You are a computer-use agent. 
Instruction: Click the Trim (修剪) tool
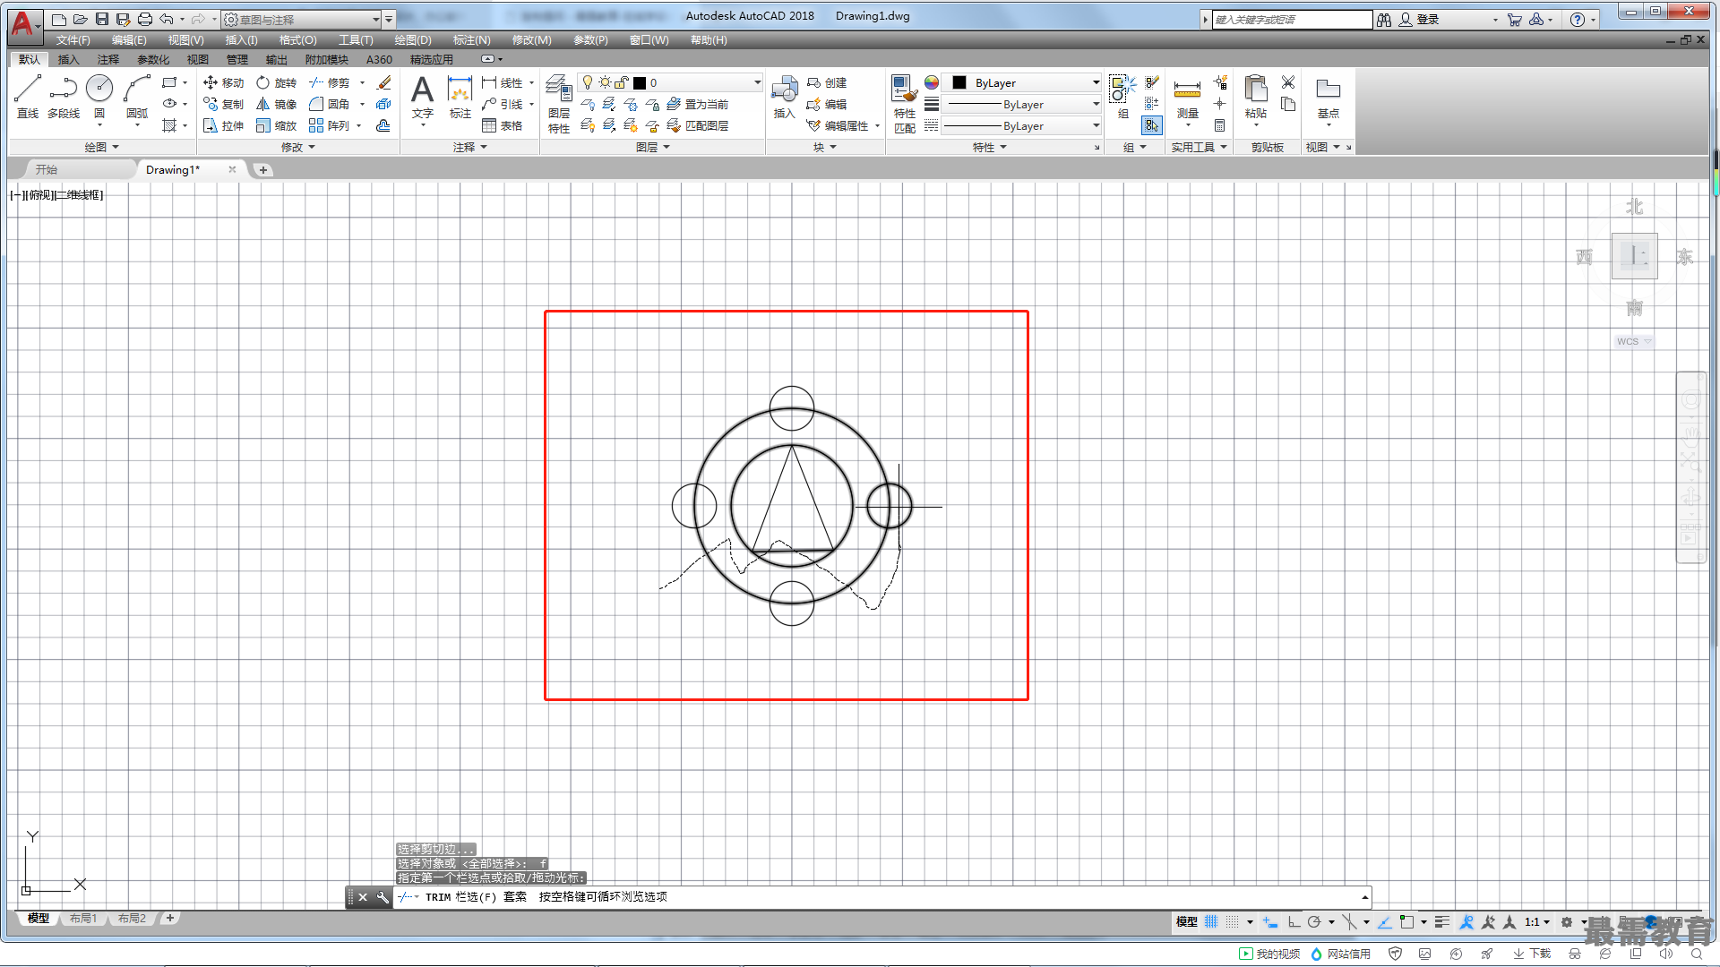pos(330,82)
